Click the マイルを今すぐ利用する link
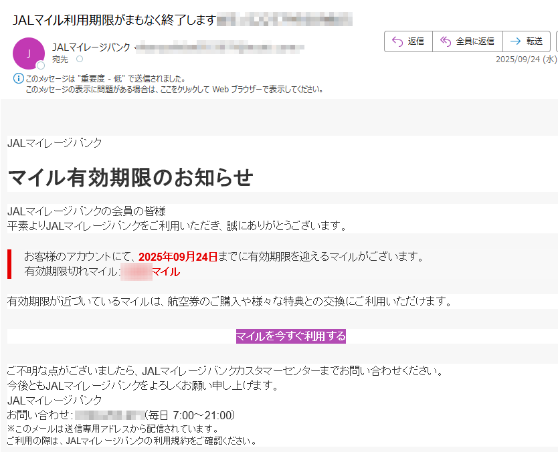The height and width of the screenshot is (452, 558). pyautogui.click(x=290, y=336)
